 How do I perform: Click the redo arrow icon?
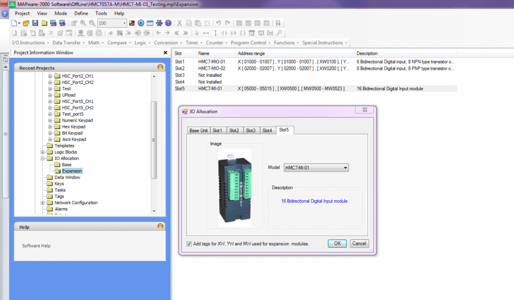tap(227, 23)
